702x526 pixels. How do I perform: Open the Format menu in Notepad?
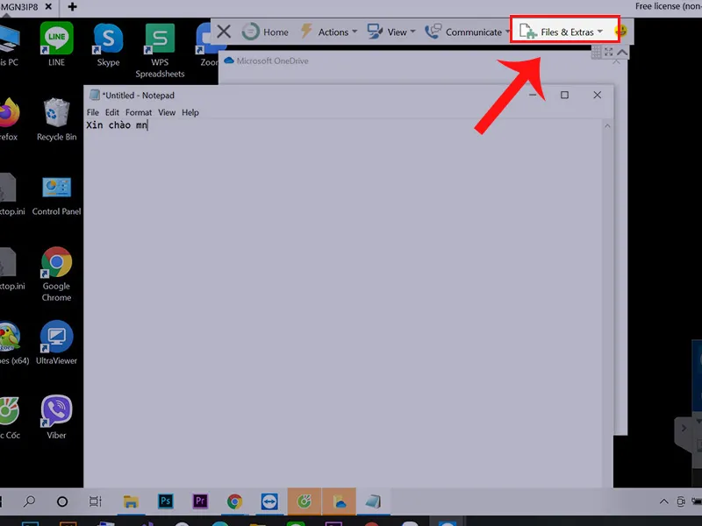coord(138,112)
